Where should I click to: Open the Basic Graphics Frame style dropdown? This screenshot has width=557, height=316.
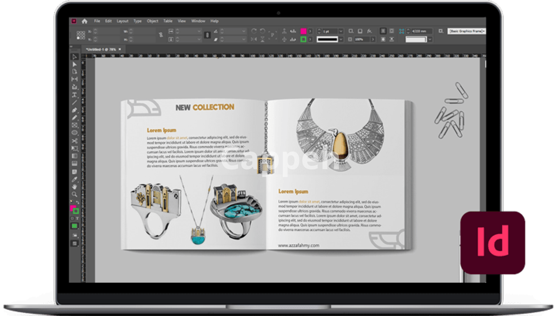pos(466,31)
